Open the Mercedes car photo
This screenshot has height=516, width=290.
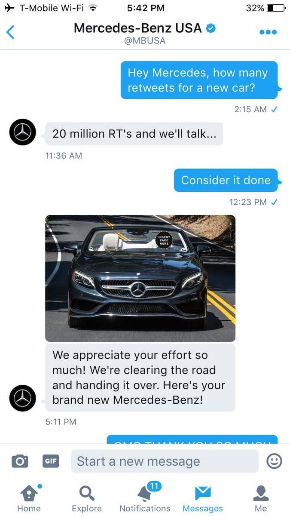point(140,278)
